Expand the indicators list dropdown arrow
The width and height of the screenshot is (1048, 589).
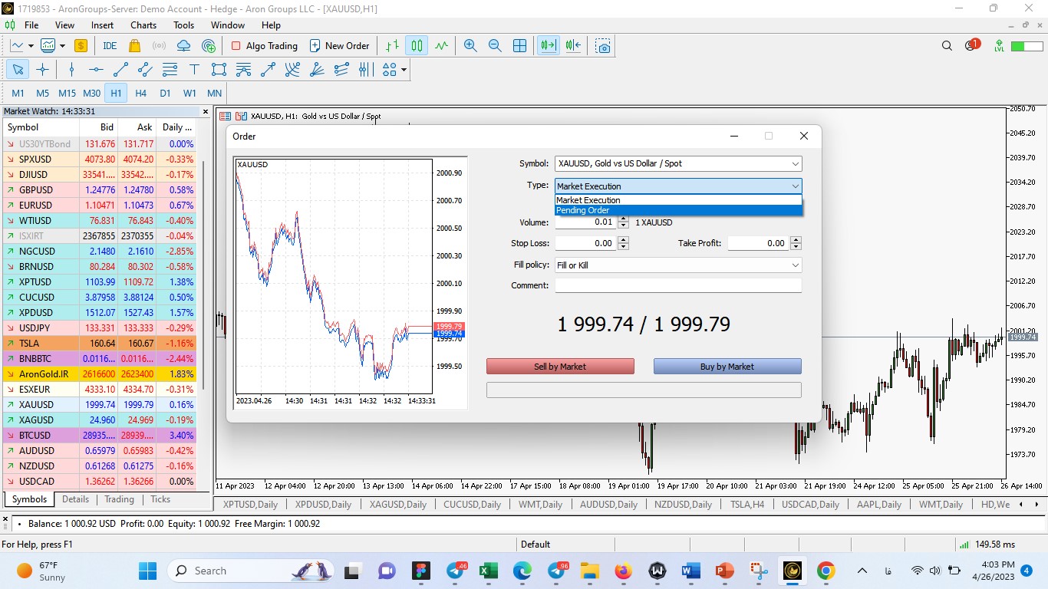[x=62, y=46]
